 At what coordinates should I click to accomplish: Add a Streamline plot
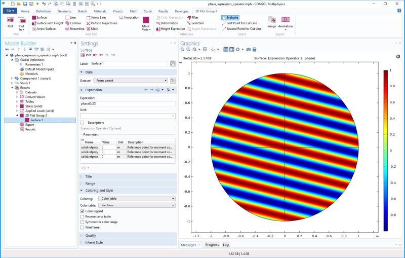click(x=75, y=29)
